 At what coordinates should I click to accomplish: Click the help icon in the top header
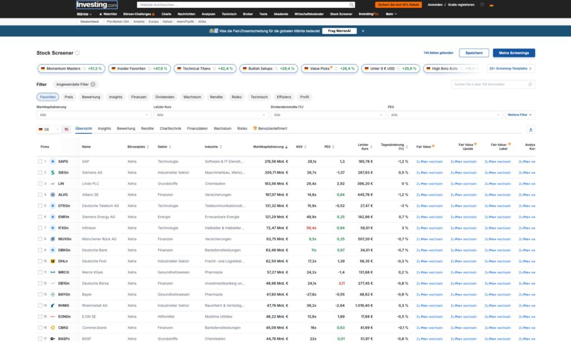point(482,4)
